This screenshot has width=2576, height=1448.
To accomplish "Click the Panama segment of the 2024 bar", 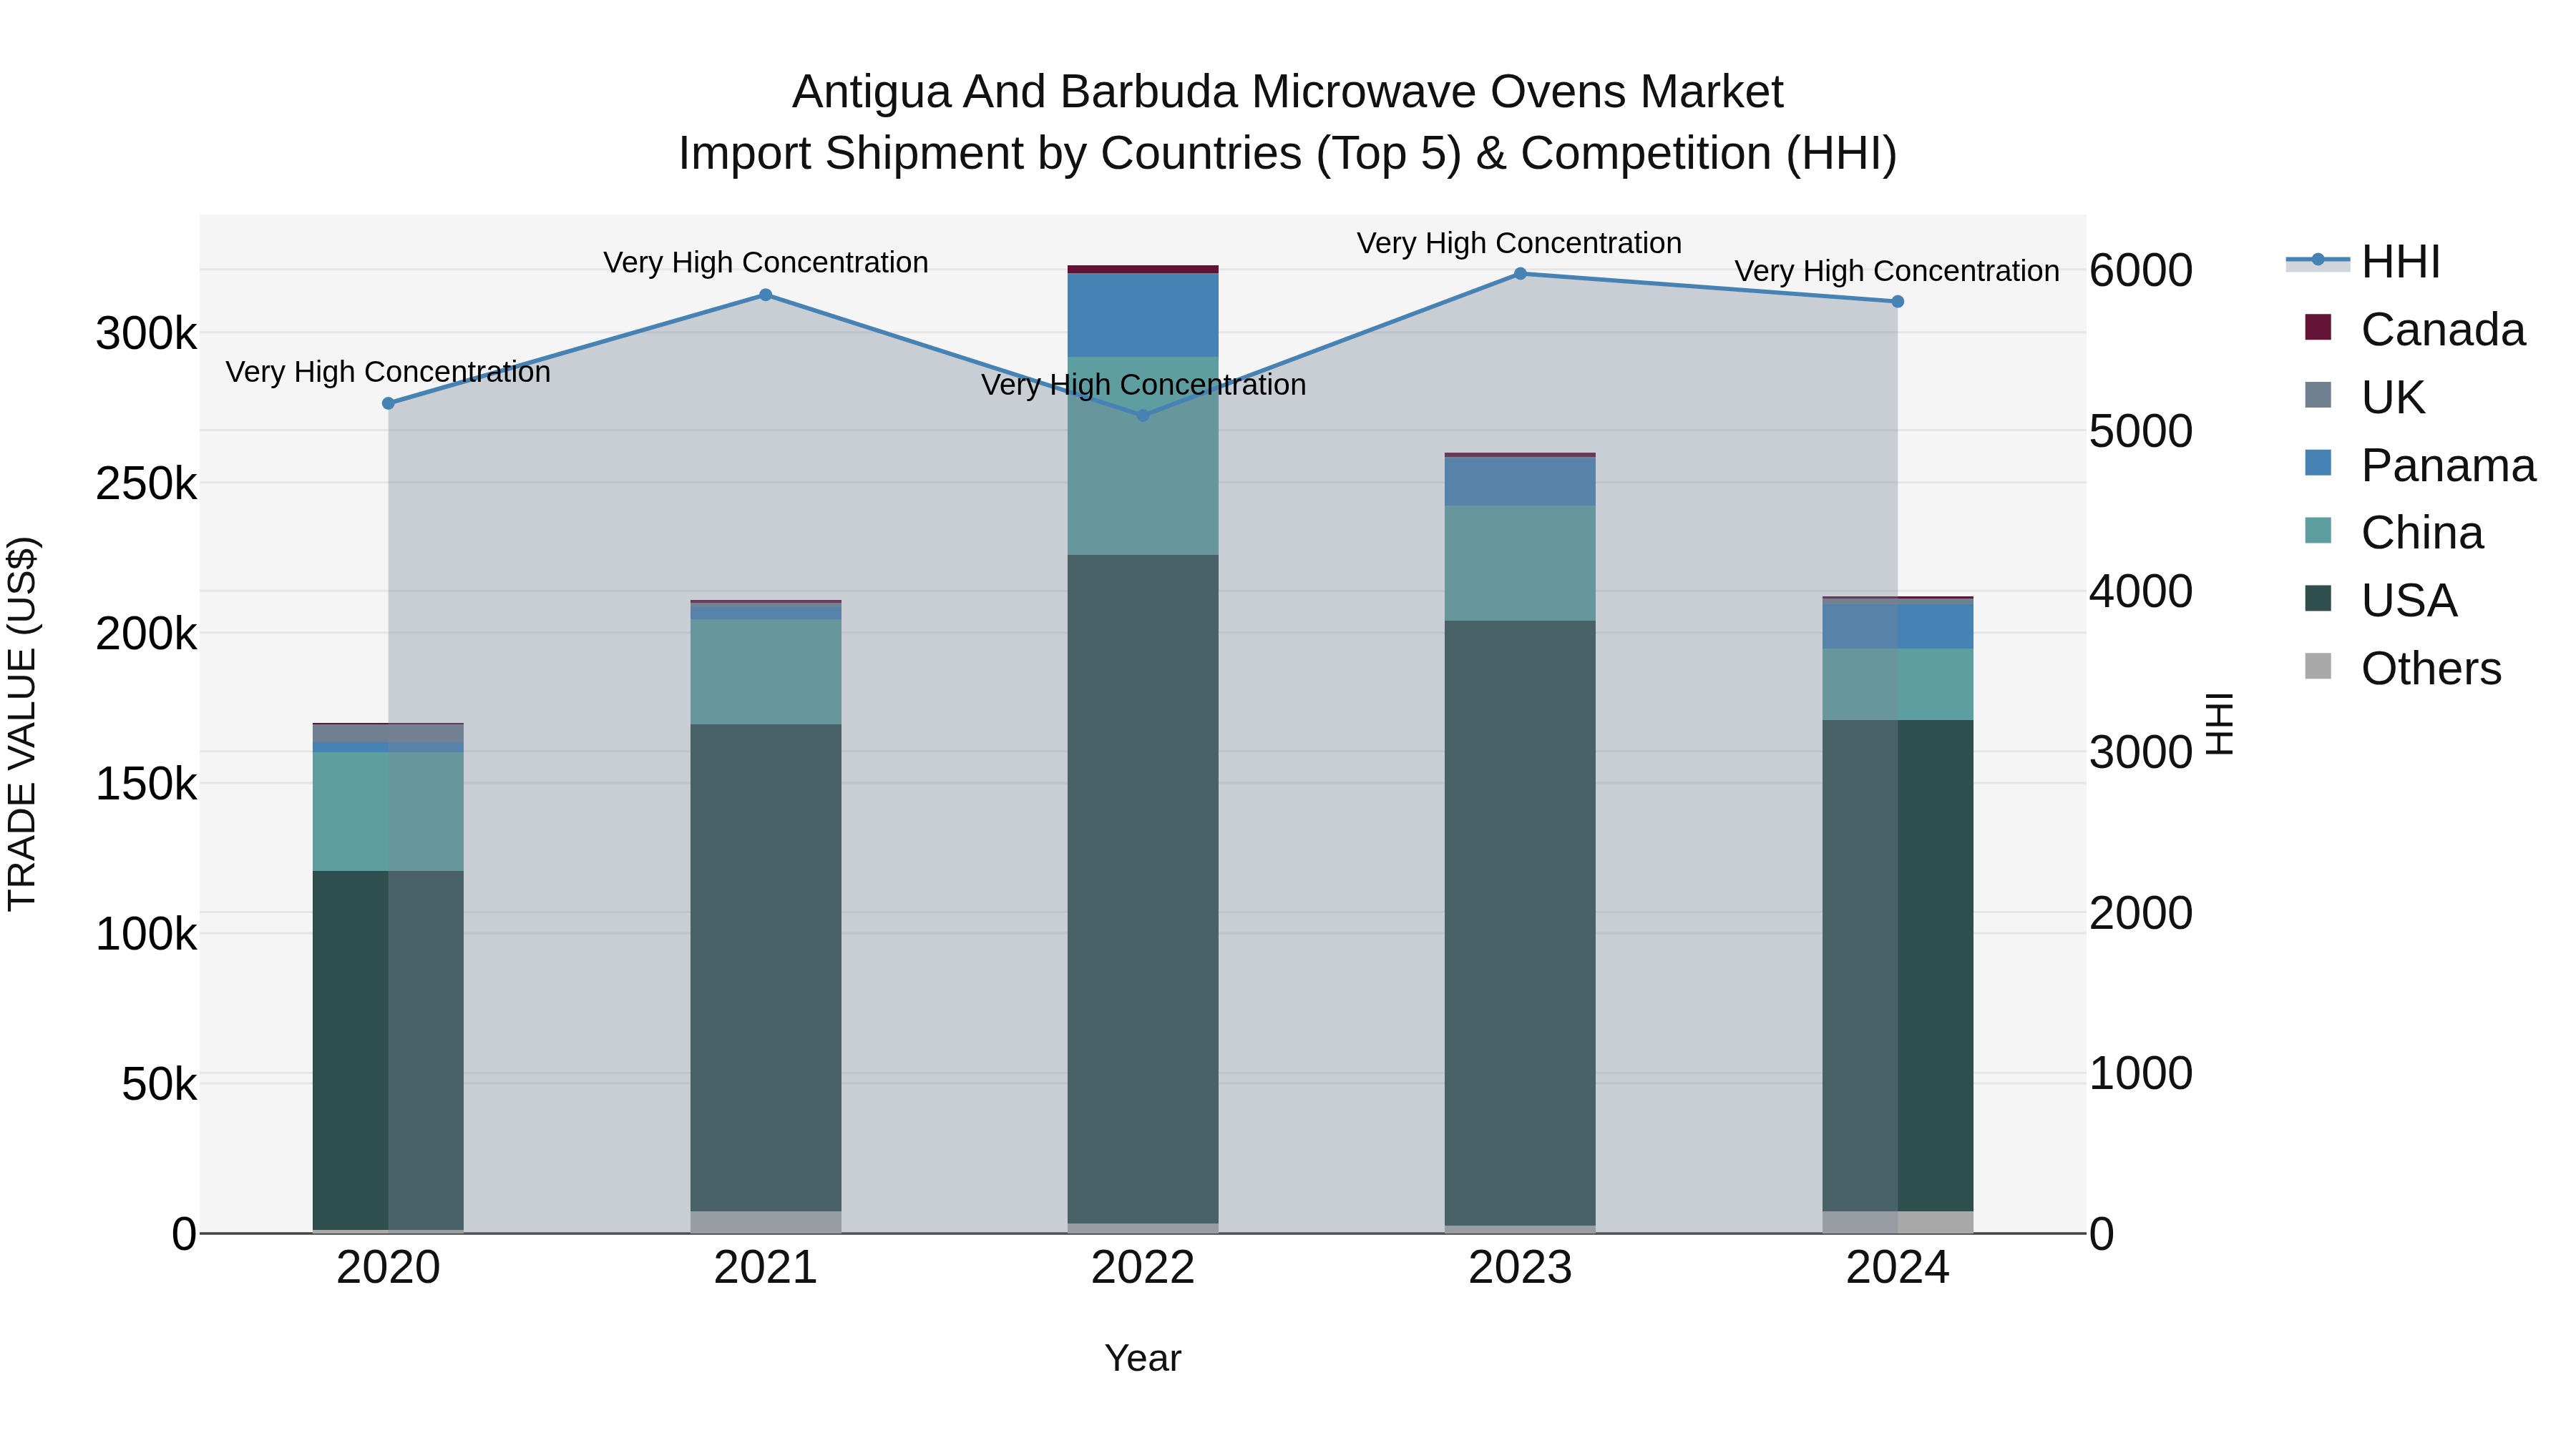I will click(1898, 626).
